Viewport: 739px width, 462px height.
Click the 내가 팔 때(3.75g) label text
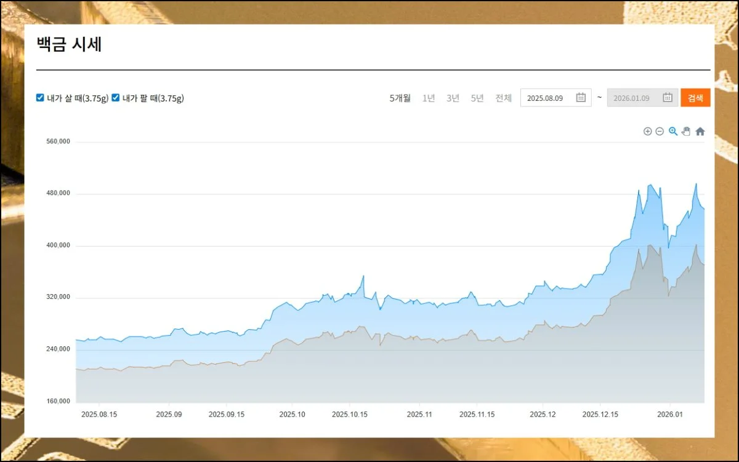153,98
